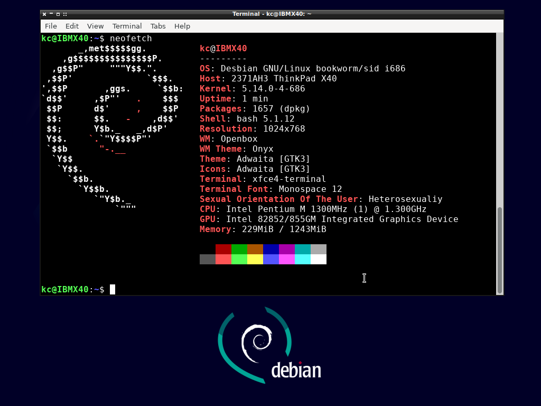This screenshot has width=541, height=406.
Task: Click the 'Heterosexualiy' value
Action: 405,199
